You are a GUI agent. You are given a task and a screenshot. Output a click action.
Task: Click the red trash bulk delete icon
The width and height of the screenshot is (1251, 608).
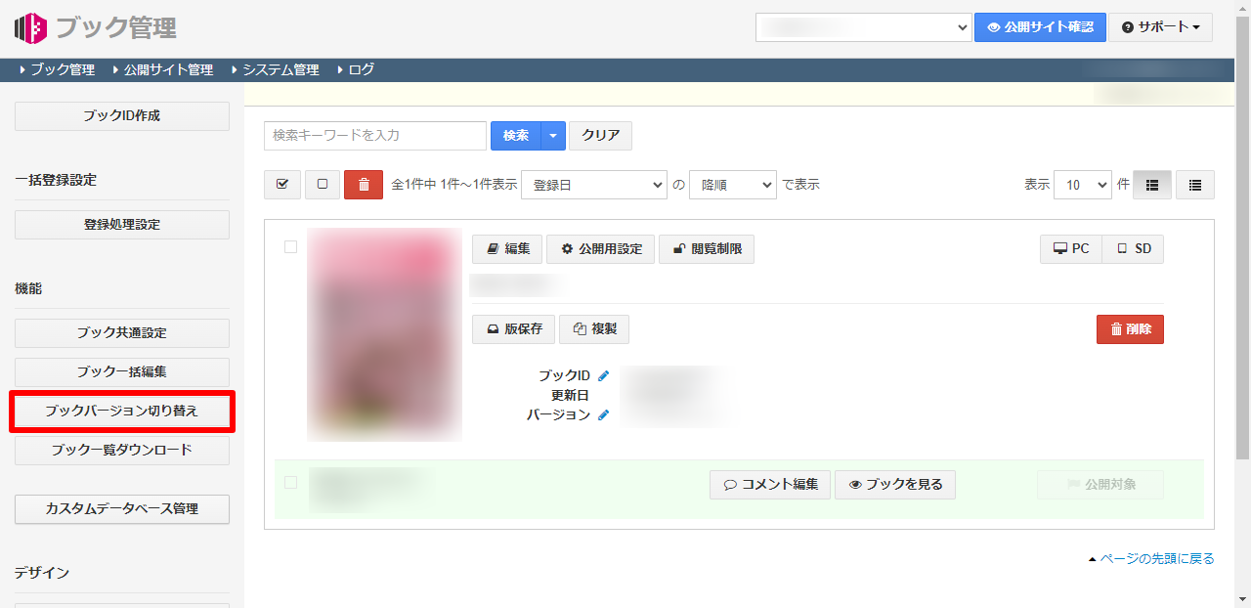[364, 185]
